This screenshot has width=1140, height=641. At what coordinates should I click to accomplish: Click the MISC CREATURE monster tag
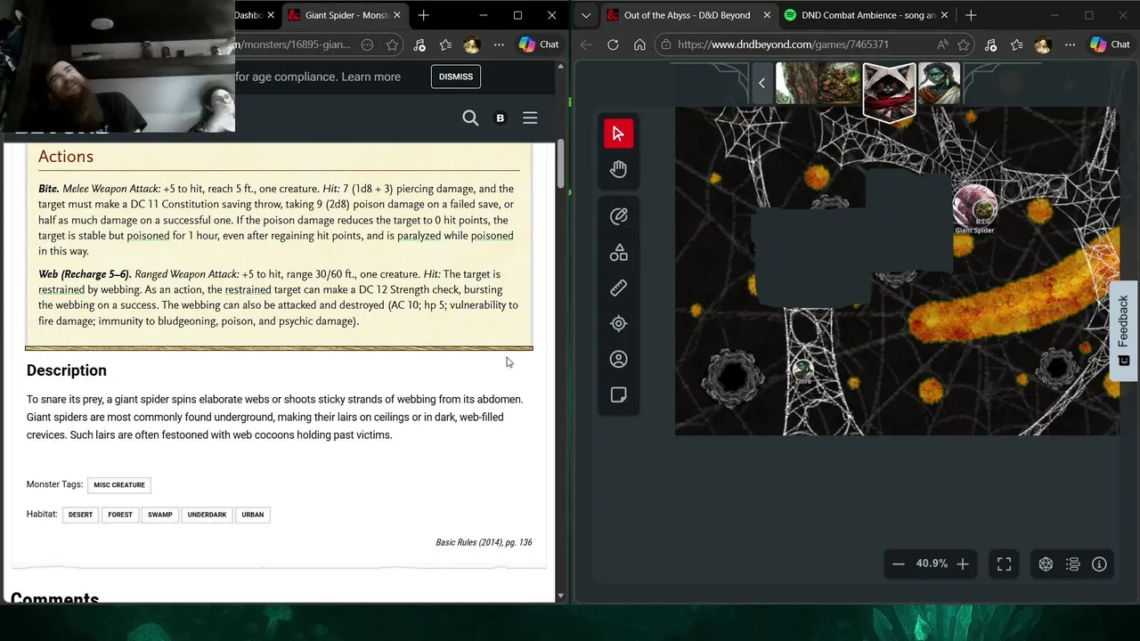[x=119, y=485]
